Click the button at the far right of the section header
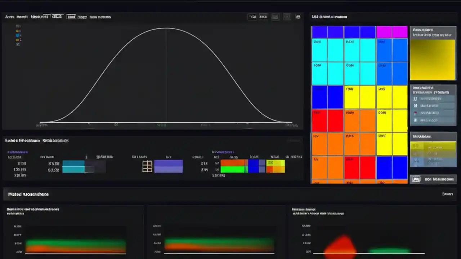461x259 pixels. [448, 194]
